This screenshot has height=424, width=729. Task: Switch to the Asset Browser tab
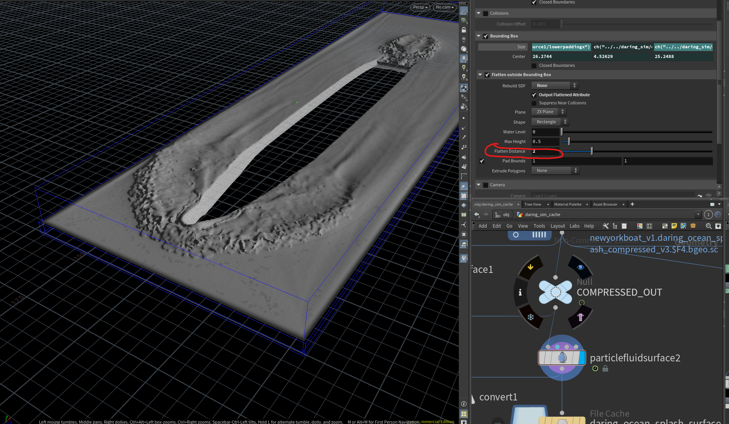coord(605,204)
